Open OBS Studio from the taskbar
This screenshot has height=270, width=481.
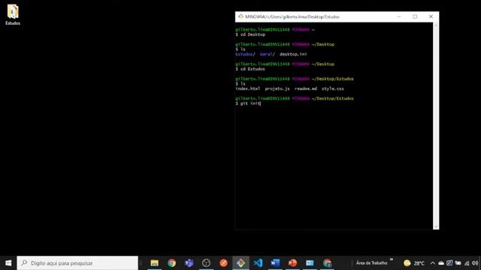point(206,263)
